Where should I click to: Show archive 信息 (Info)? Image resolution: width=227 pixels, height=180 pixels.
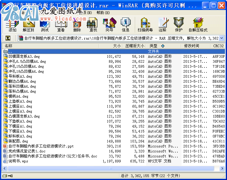point(125,24)
